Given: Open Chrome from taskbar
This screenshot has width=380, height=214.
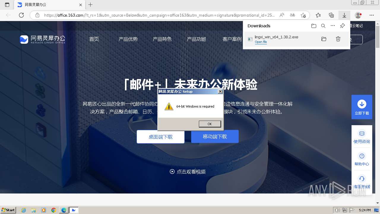Looking at the screenshot, I should [x=53, y=210].
